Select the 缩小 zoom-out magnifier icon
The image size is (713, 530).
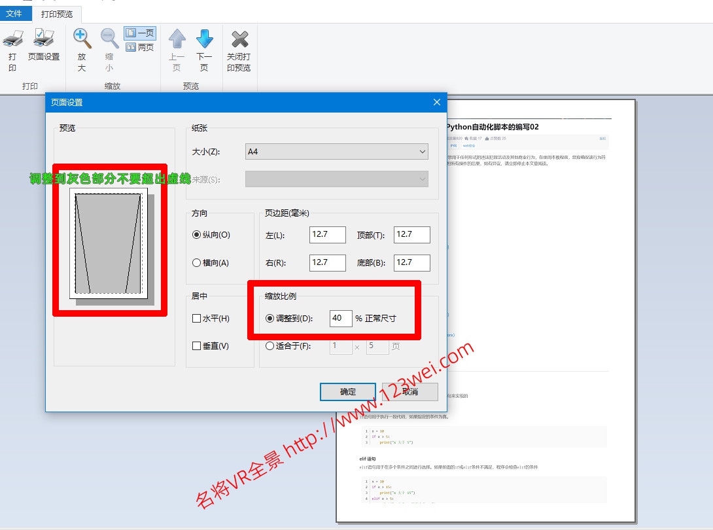109,39
